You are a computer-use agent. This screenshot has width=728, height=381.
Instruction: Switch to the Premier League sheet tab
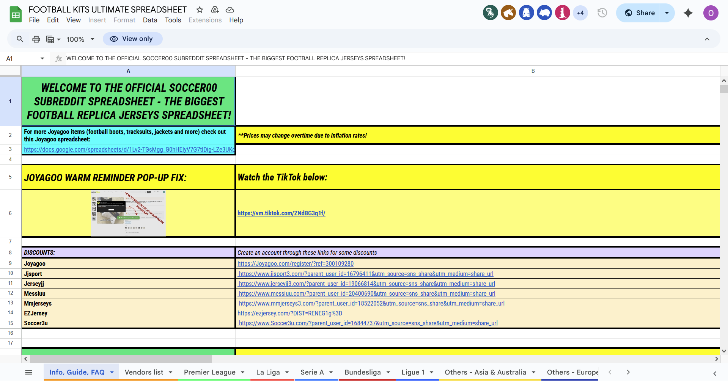coord(209,372)
